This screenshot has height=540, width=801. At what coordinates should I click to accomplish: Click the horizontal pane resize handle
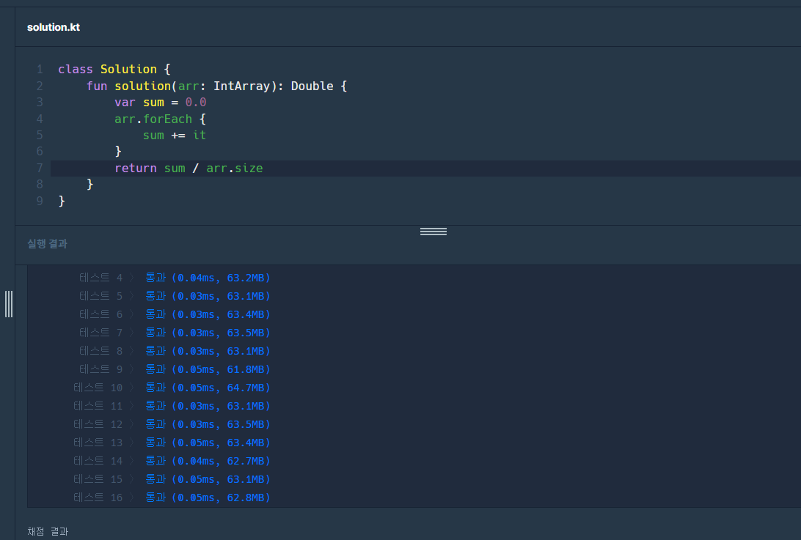tap(434, 232)
